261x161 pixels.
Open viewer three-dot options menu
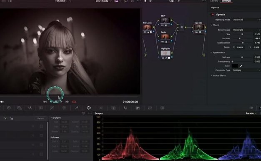[x=139, y=1]
